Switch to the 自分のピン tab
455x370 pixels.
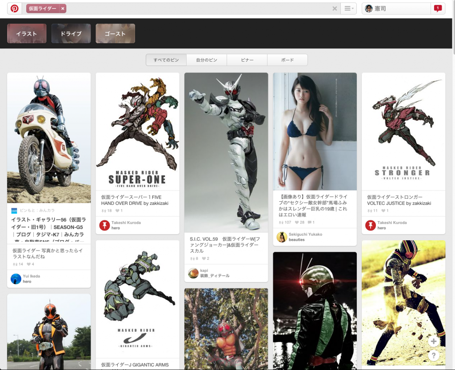(x=207, y=60)
